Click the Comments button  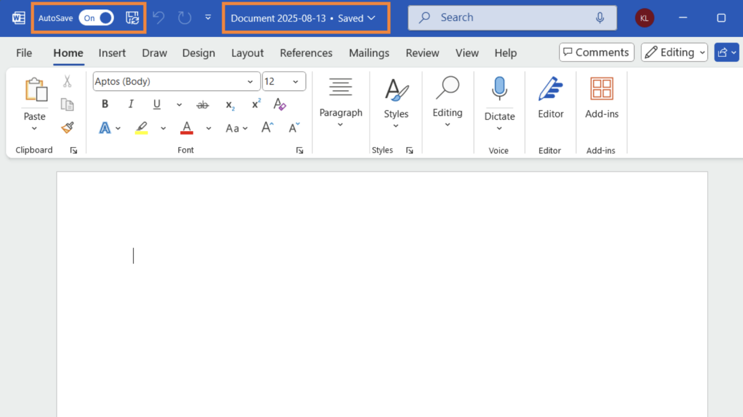pos(596,52)
